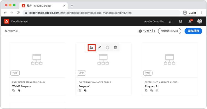Delete Program 1 with the trash icon
207x109 pixels.
115,47
